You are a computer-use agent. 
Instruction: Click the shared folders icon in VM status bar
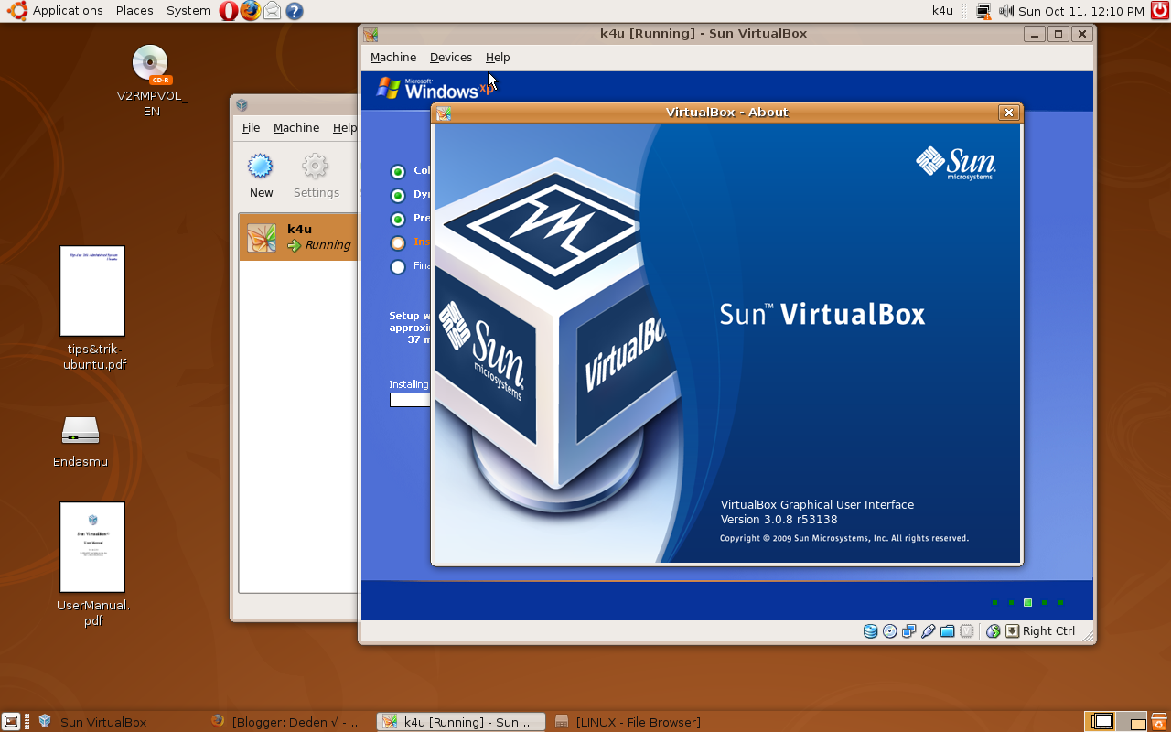[947, 631]
